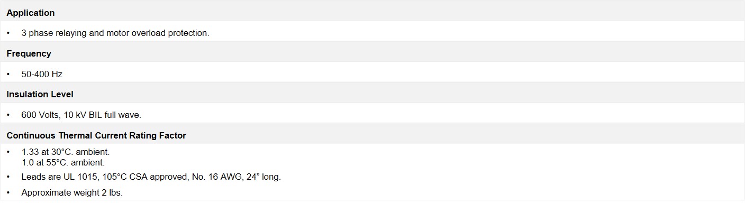Viewport: 745px width, 203px height.
Task: Click the bullet before '3 phase relaying'
Action: click(8, 33)
